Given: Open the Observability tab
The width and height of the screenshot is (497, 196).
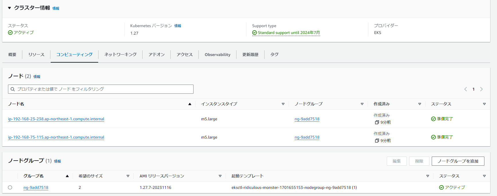Looking at the screenshot, I should [217, 55].
